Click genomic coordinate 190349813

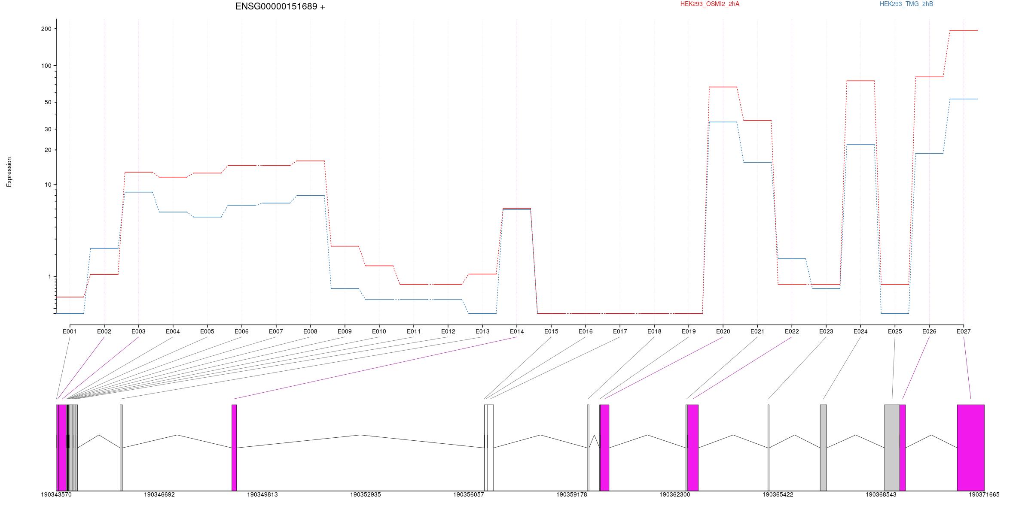pos(262,494)
